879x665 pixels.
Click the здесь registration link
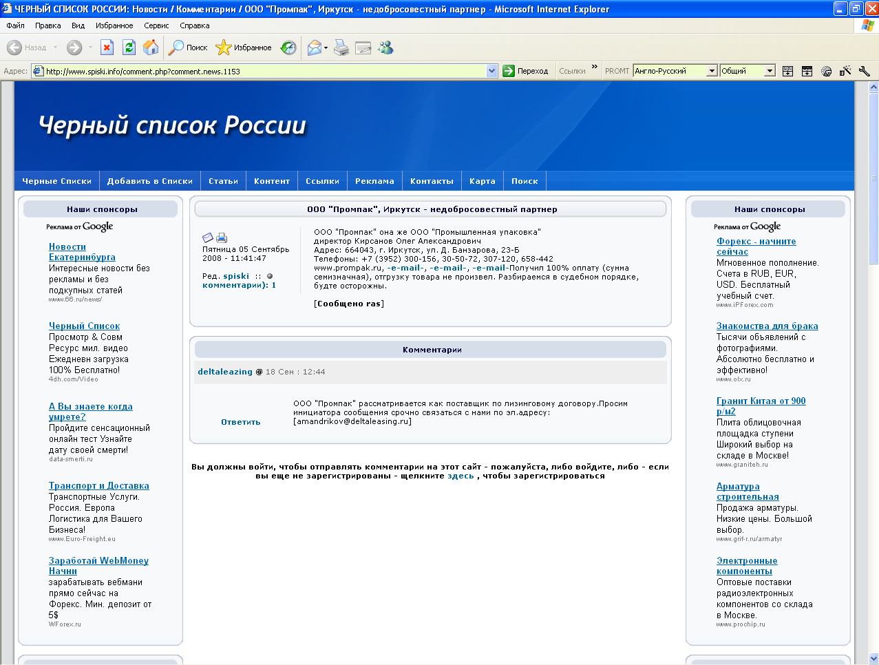460,476
